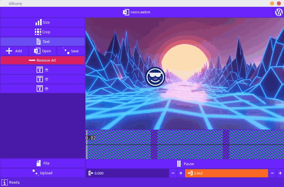The height and width of the screenshot is (187, 284).
Task: Pause the video preview
Action: [185, 163]
